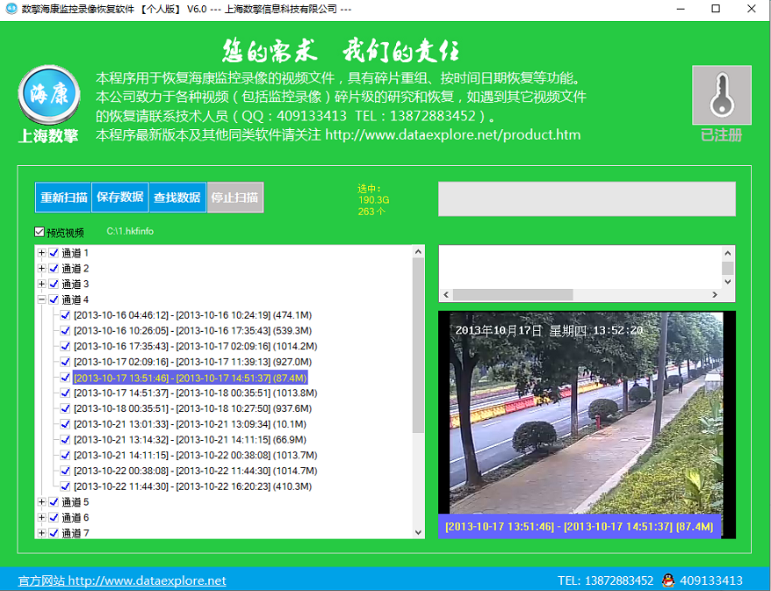771x591 pixels.
Task: Click the 263 个 selected count text
Action: 371,212
